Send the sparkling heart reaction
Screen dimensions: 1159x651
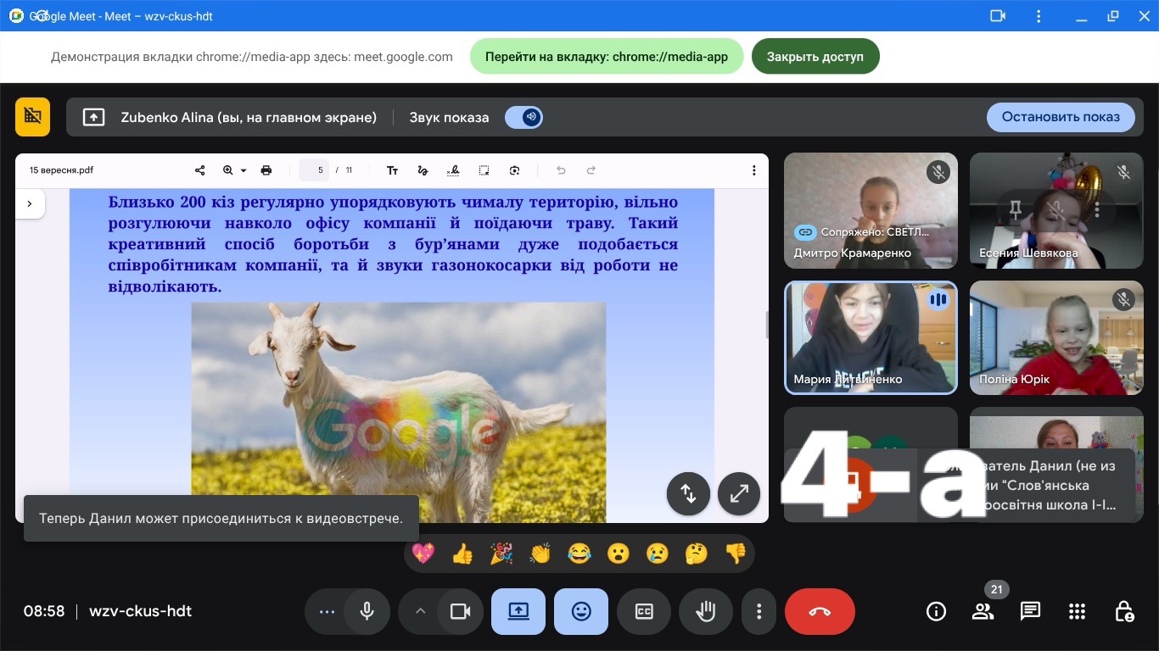tap(423, 554)
